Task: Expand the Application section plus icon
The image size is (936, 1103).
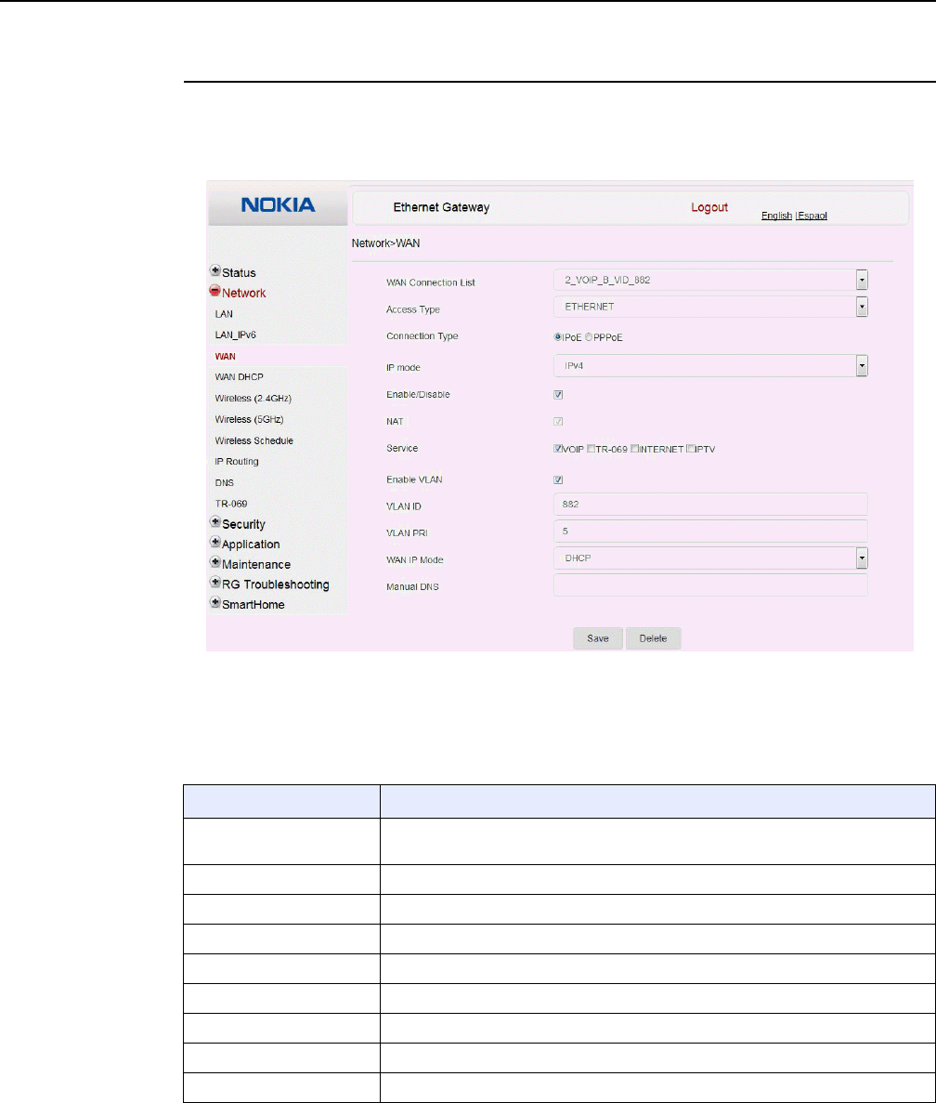Action: 215,543
